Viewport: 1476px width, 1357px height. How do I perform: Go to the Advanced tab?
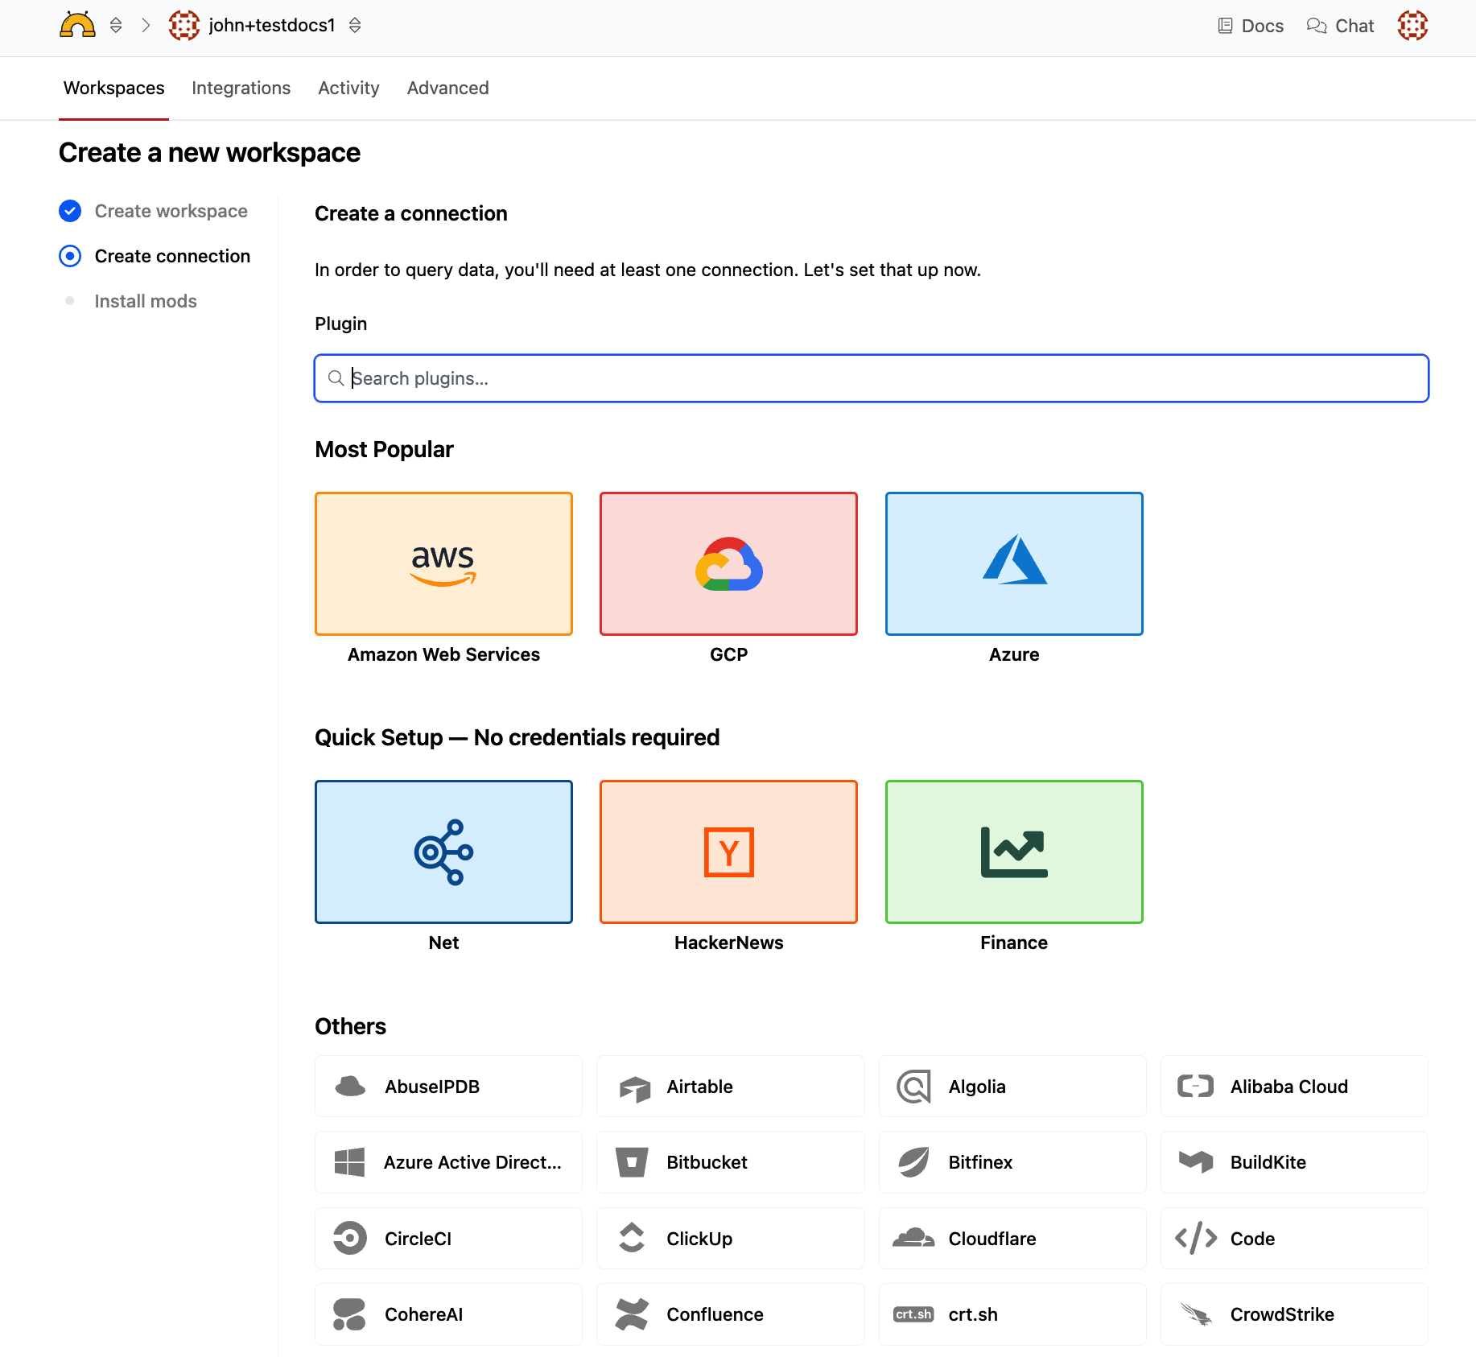click(447, 88)
